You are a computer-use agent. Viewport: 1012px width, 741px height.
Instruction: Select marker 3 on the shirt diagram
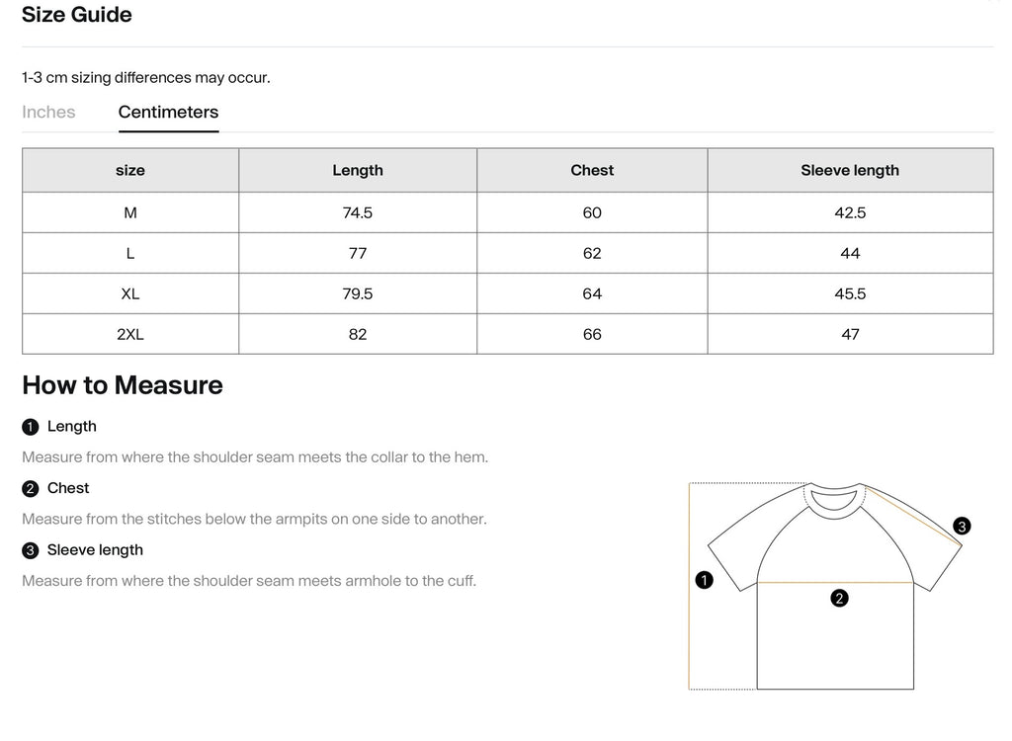point(960,527)
